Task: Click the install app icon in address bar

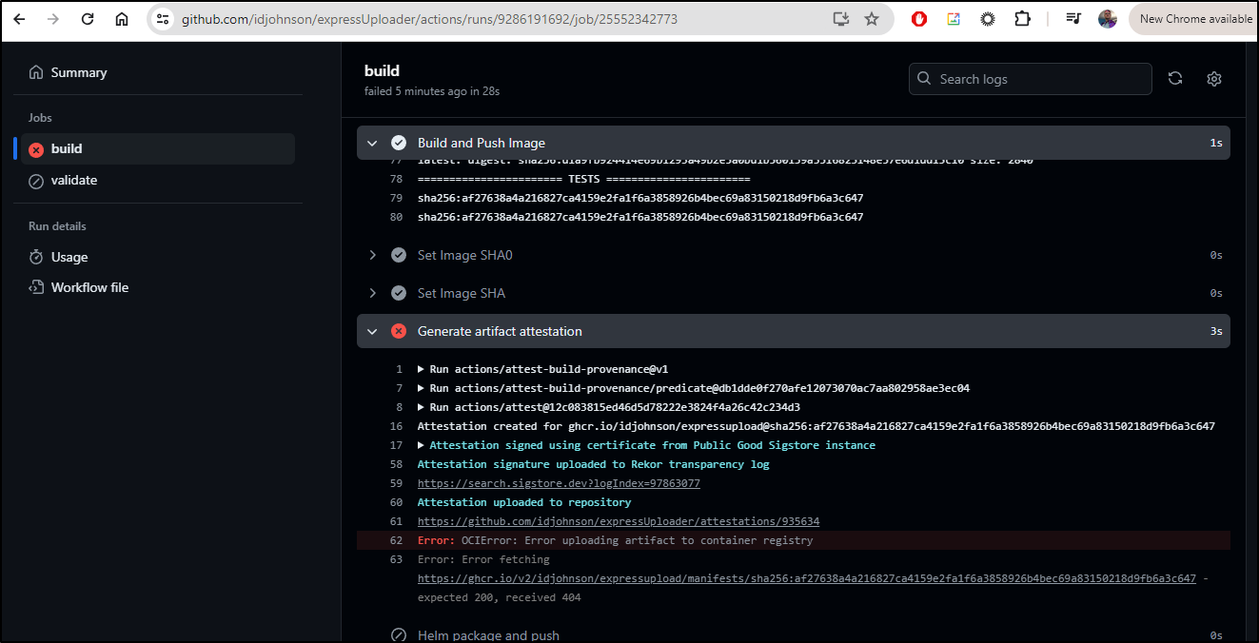Action: [x=839, y=19]
